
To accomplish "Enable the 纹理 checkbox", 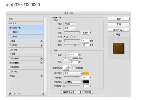I will point(11,36).
